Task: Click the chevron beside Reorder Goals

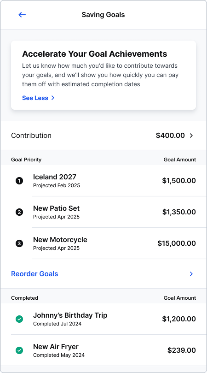Action: (x=191, y=274)
